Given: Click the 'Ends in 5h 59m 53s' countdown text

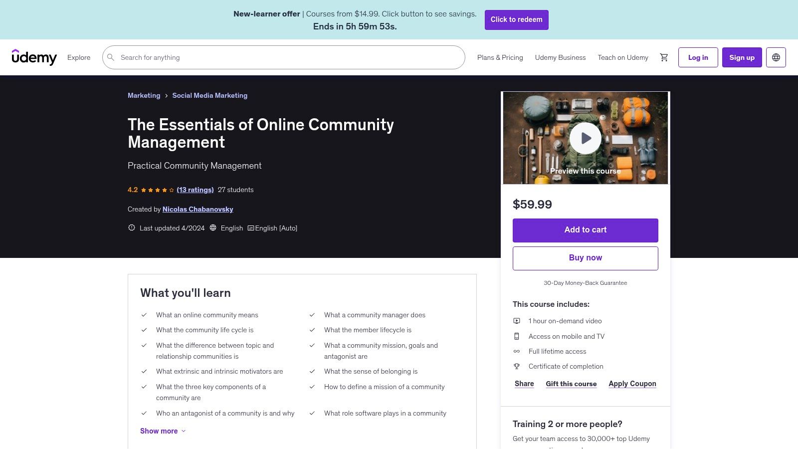Looking at the screenshot, I should point(355,26).
